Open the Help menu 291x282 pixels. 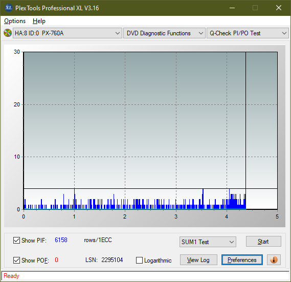[x=39, y=21]
